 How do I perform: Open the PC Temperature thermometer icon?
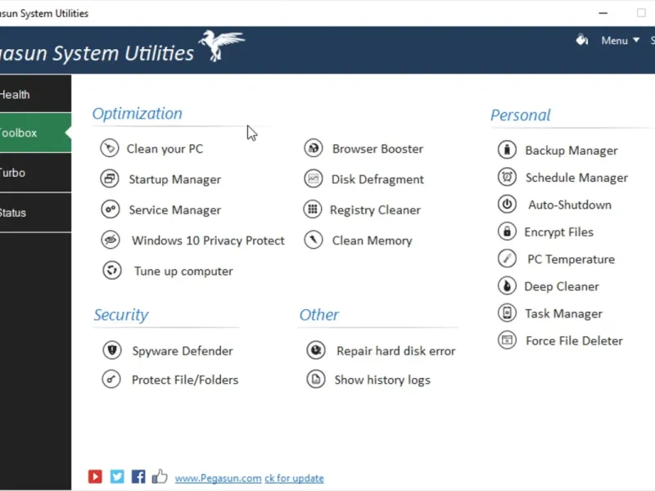[x=507, y=259]
